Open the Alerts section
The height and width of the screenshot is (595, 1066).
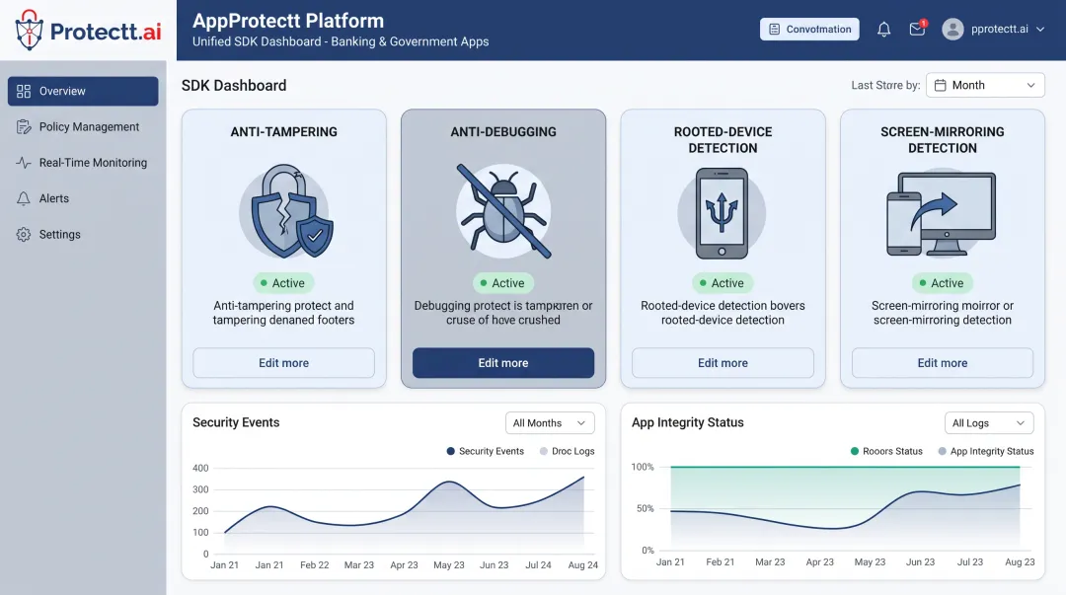pyautogui.click(x=83, y=198)
